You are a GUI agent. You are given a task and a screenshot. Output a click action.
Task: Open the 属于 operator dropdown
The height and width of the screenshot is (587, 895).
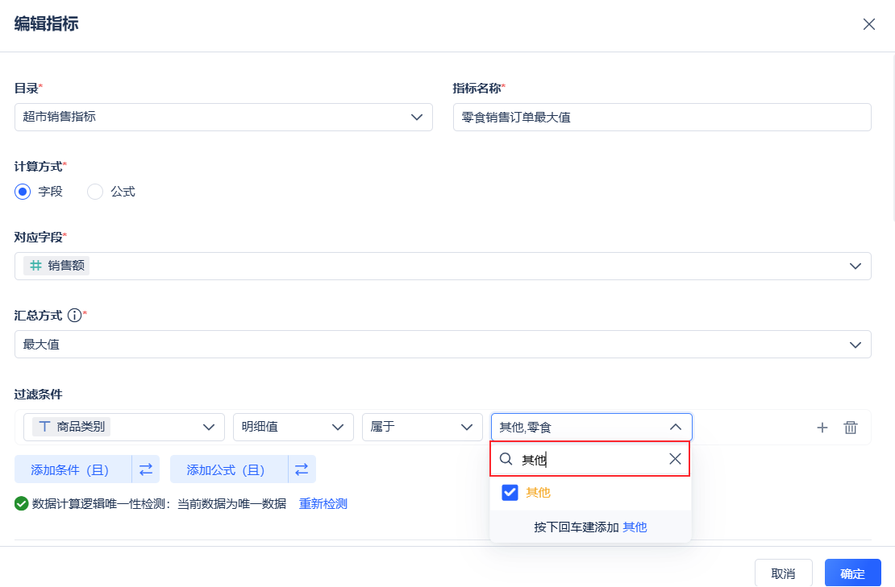tap(423, 427)
